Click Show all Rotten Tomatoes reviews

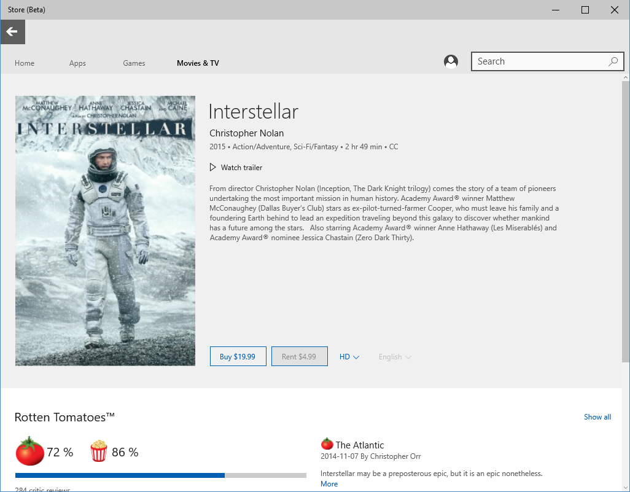coord(597,417)
